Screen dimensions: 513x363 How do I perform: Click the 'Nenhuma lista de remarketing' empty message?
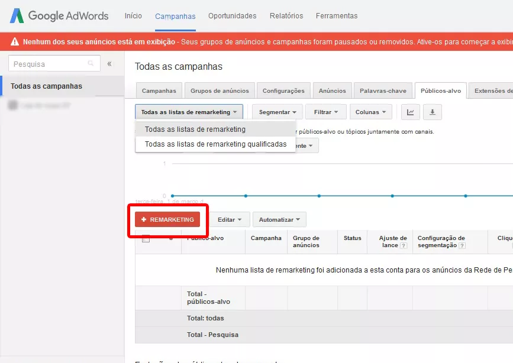coord(364,270)
